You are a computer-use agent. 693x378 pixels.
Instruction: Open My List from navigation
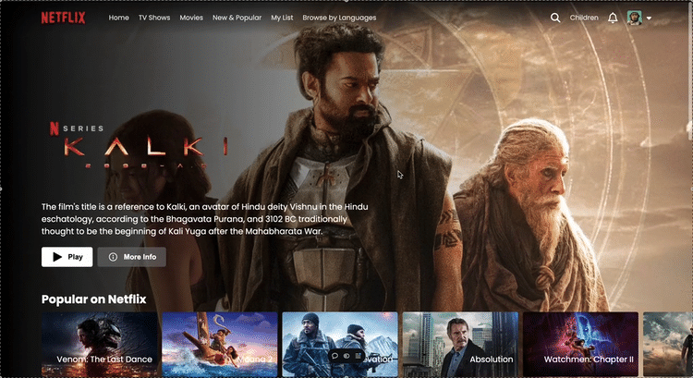point(282,18)
